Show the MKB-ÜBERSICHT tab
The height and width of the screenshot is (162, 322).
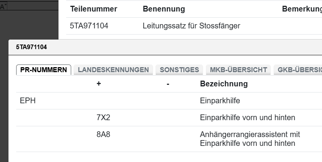tap(239, 70)
